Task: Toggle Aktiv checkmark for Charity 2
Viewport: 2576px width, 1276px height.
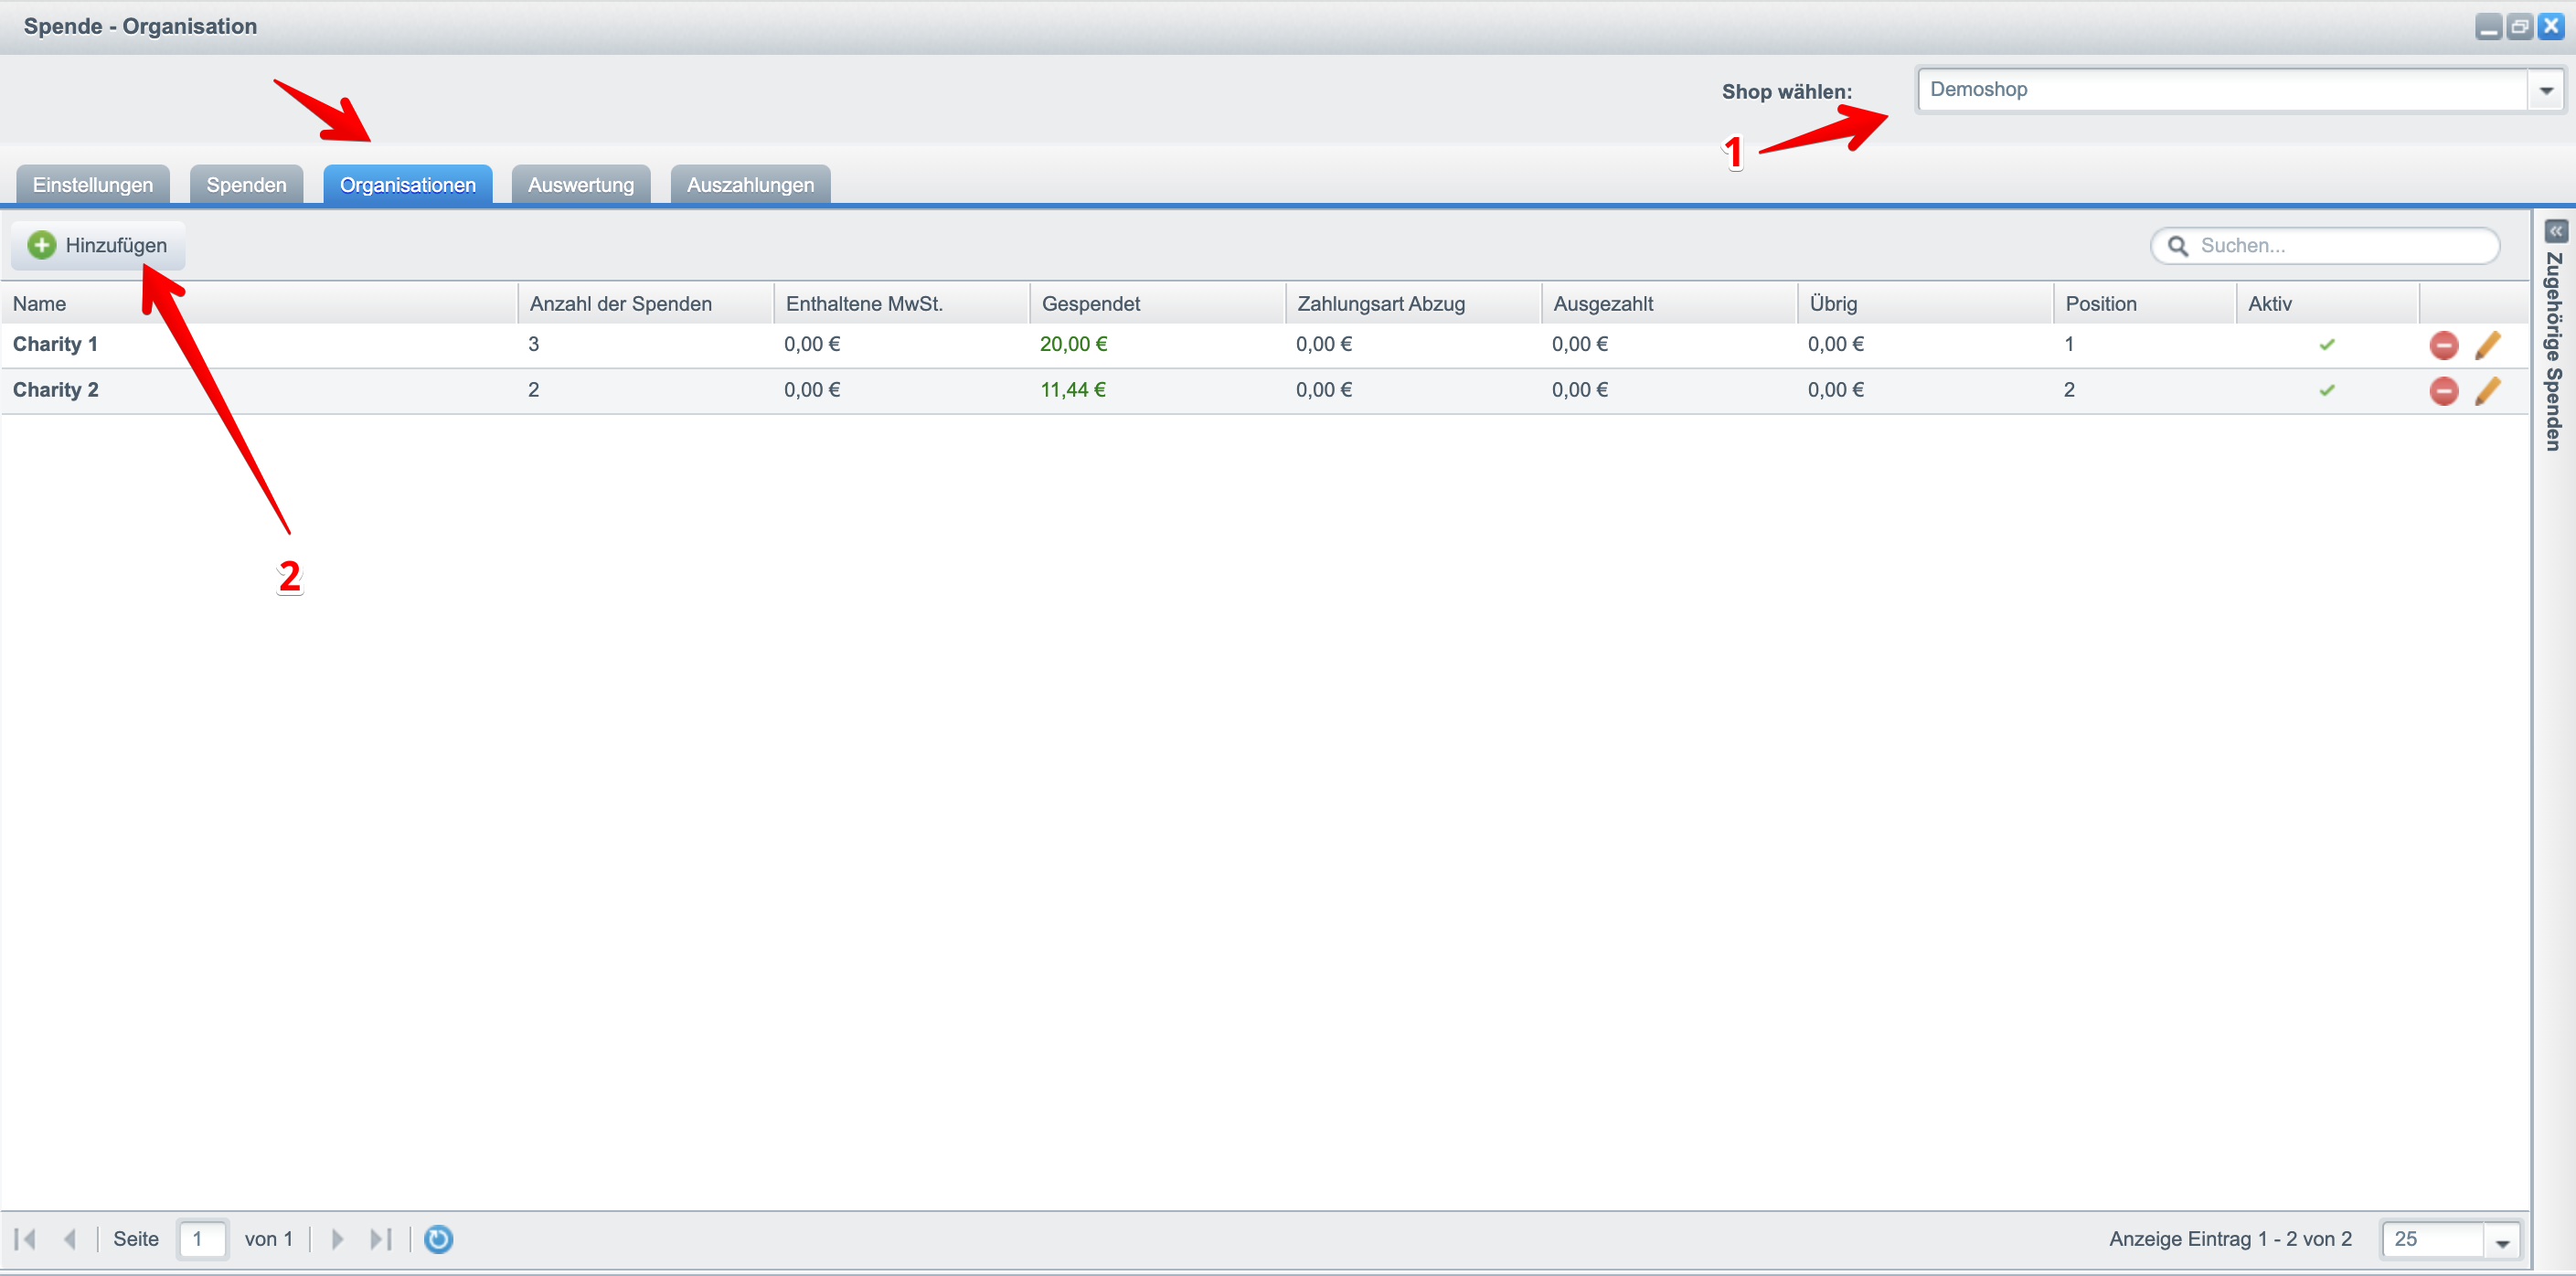Action: (x=2327, y=390)
